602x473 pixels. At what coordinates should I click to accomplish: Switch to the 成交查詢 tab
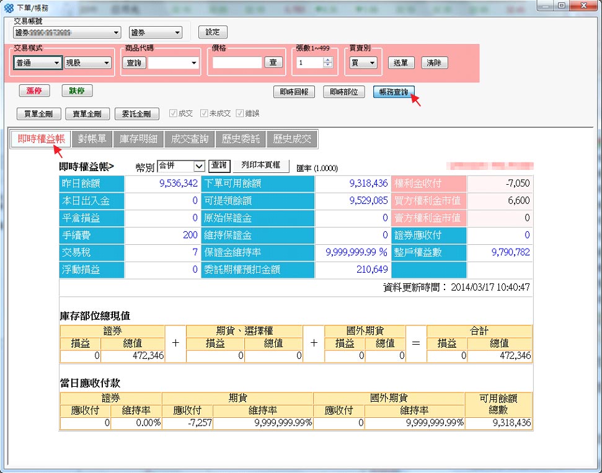(190, 139)
